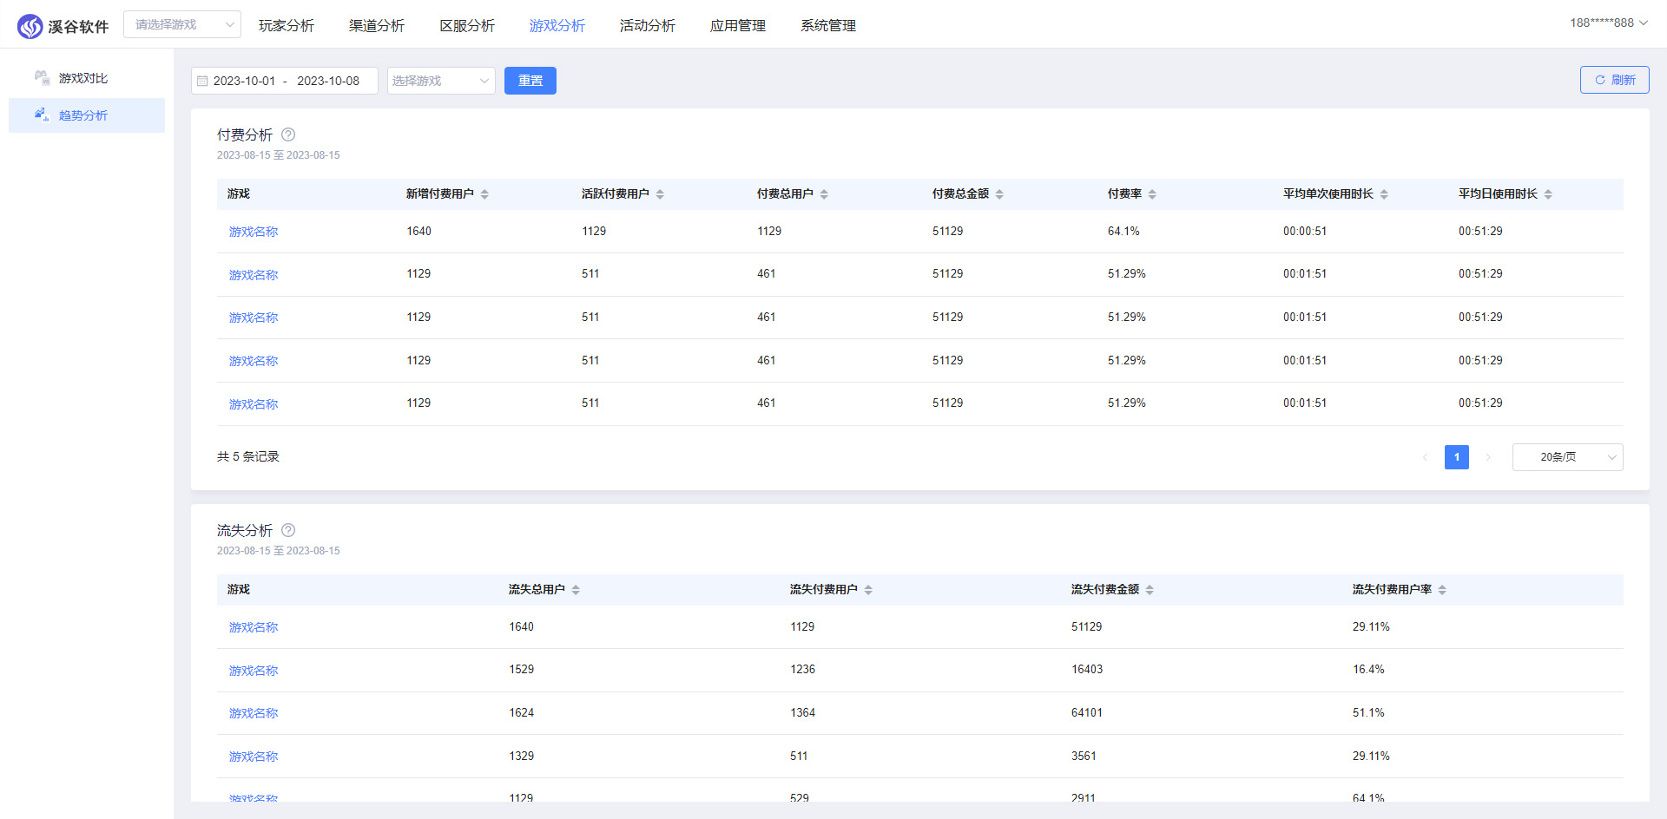Screen dimensions: 1667x819
Task: Click help icon next to 流失分析
Action: tap(288, 530)
